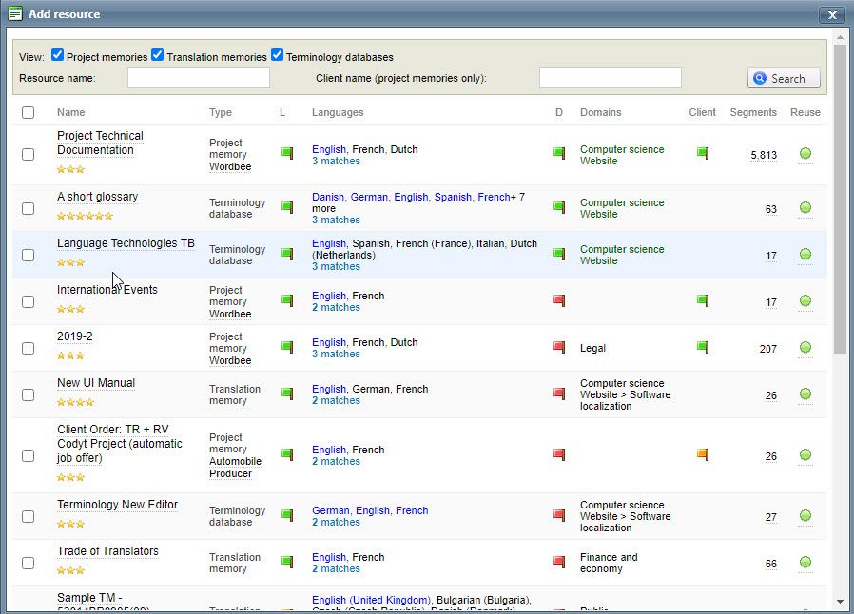Click red domain flag in International Events row
The width and height of the screenshot is (854, 614).
click(559, 300)
